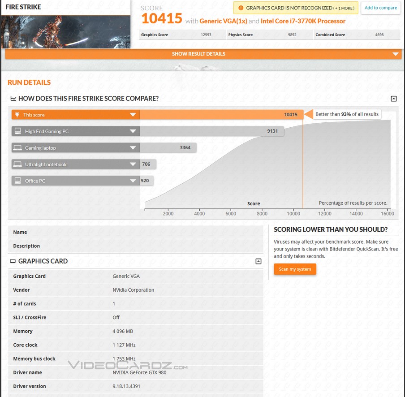This screenshot has width=405, height=397.
Task: Click the Name field row
Action: click(x=136, y=232)
